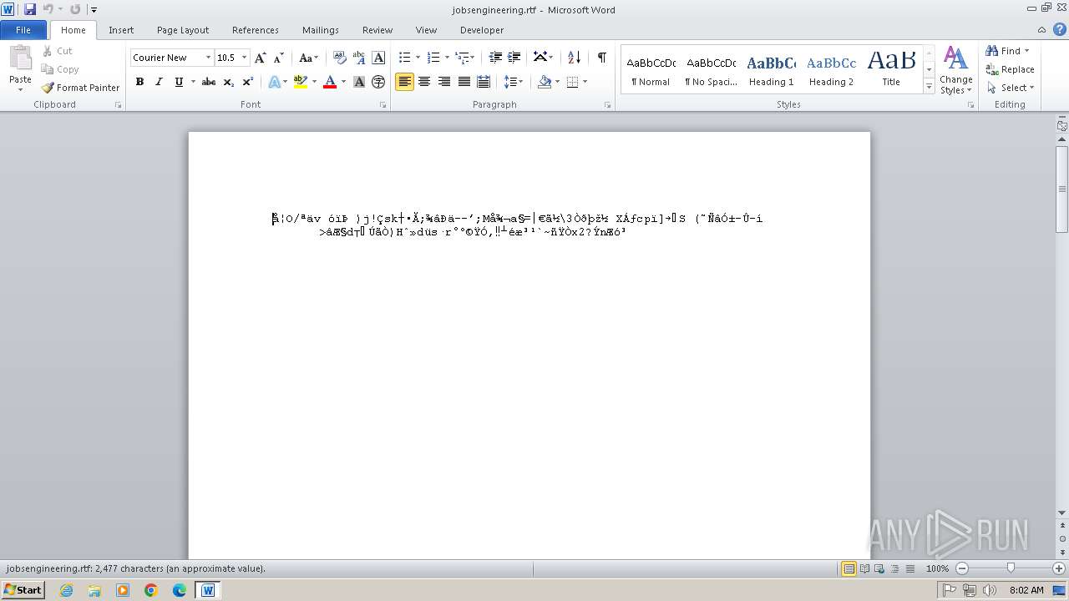This screenshot has width=1069, height=601.
Task: Toggle Italic formatting
Action: pos(159,82)
